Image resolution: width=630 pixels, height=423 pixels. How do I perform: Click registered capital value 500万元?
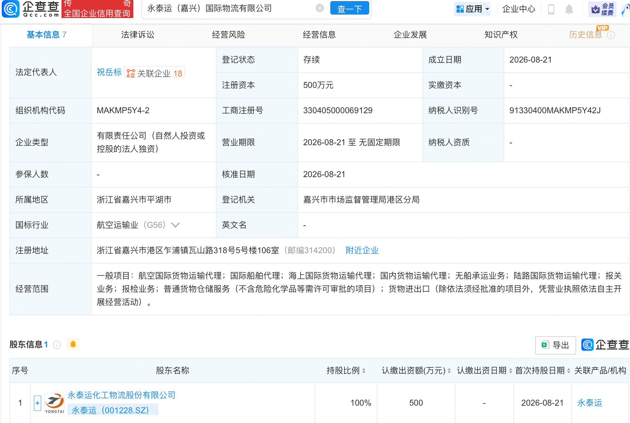[x=318, y=85]
